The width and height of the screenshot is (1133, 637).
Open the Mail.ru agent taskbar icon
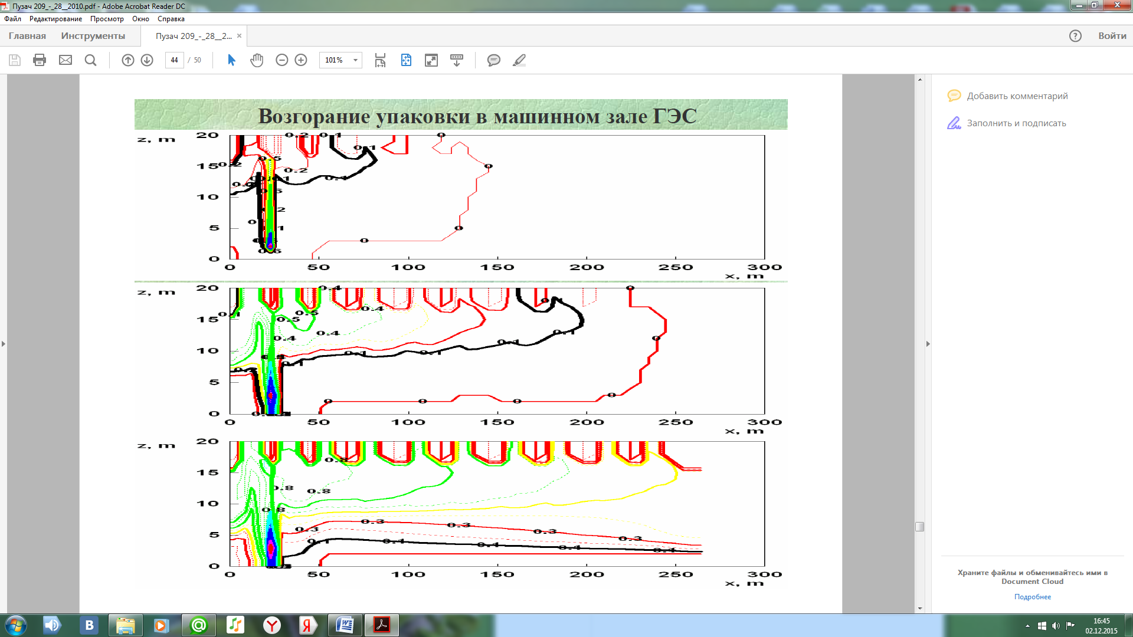click(x=199, y=625)
